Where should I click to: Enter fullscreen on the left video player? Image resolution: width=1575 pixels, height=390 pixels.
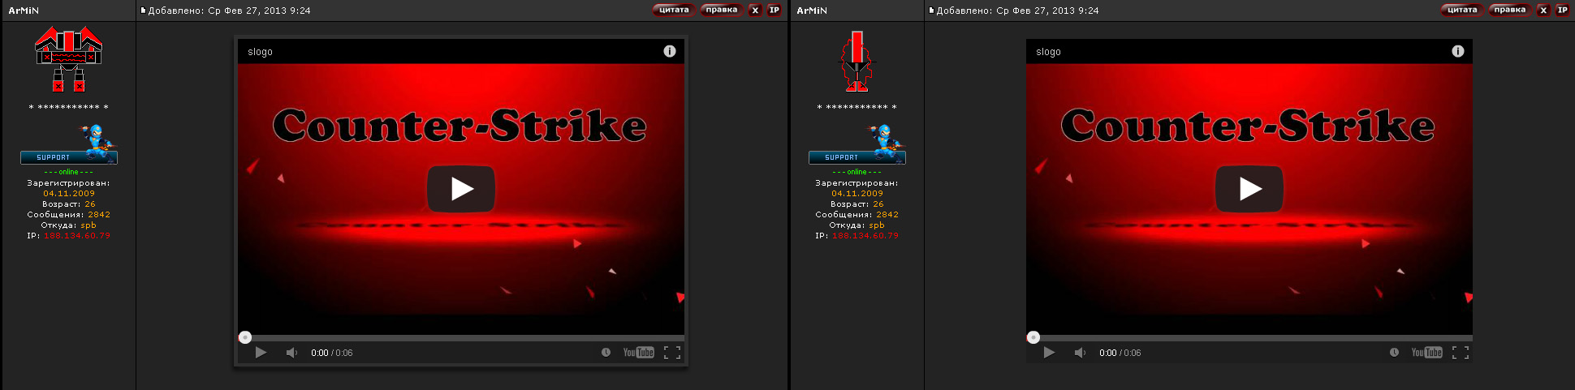(x=671, y=353)
